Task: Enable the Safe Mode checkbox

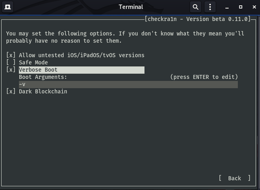Action: pyautogui.click(x=11, y=63)
